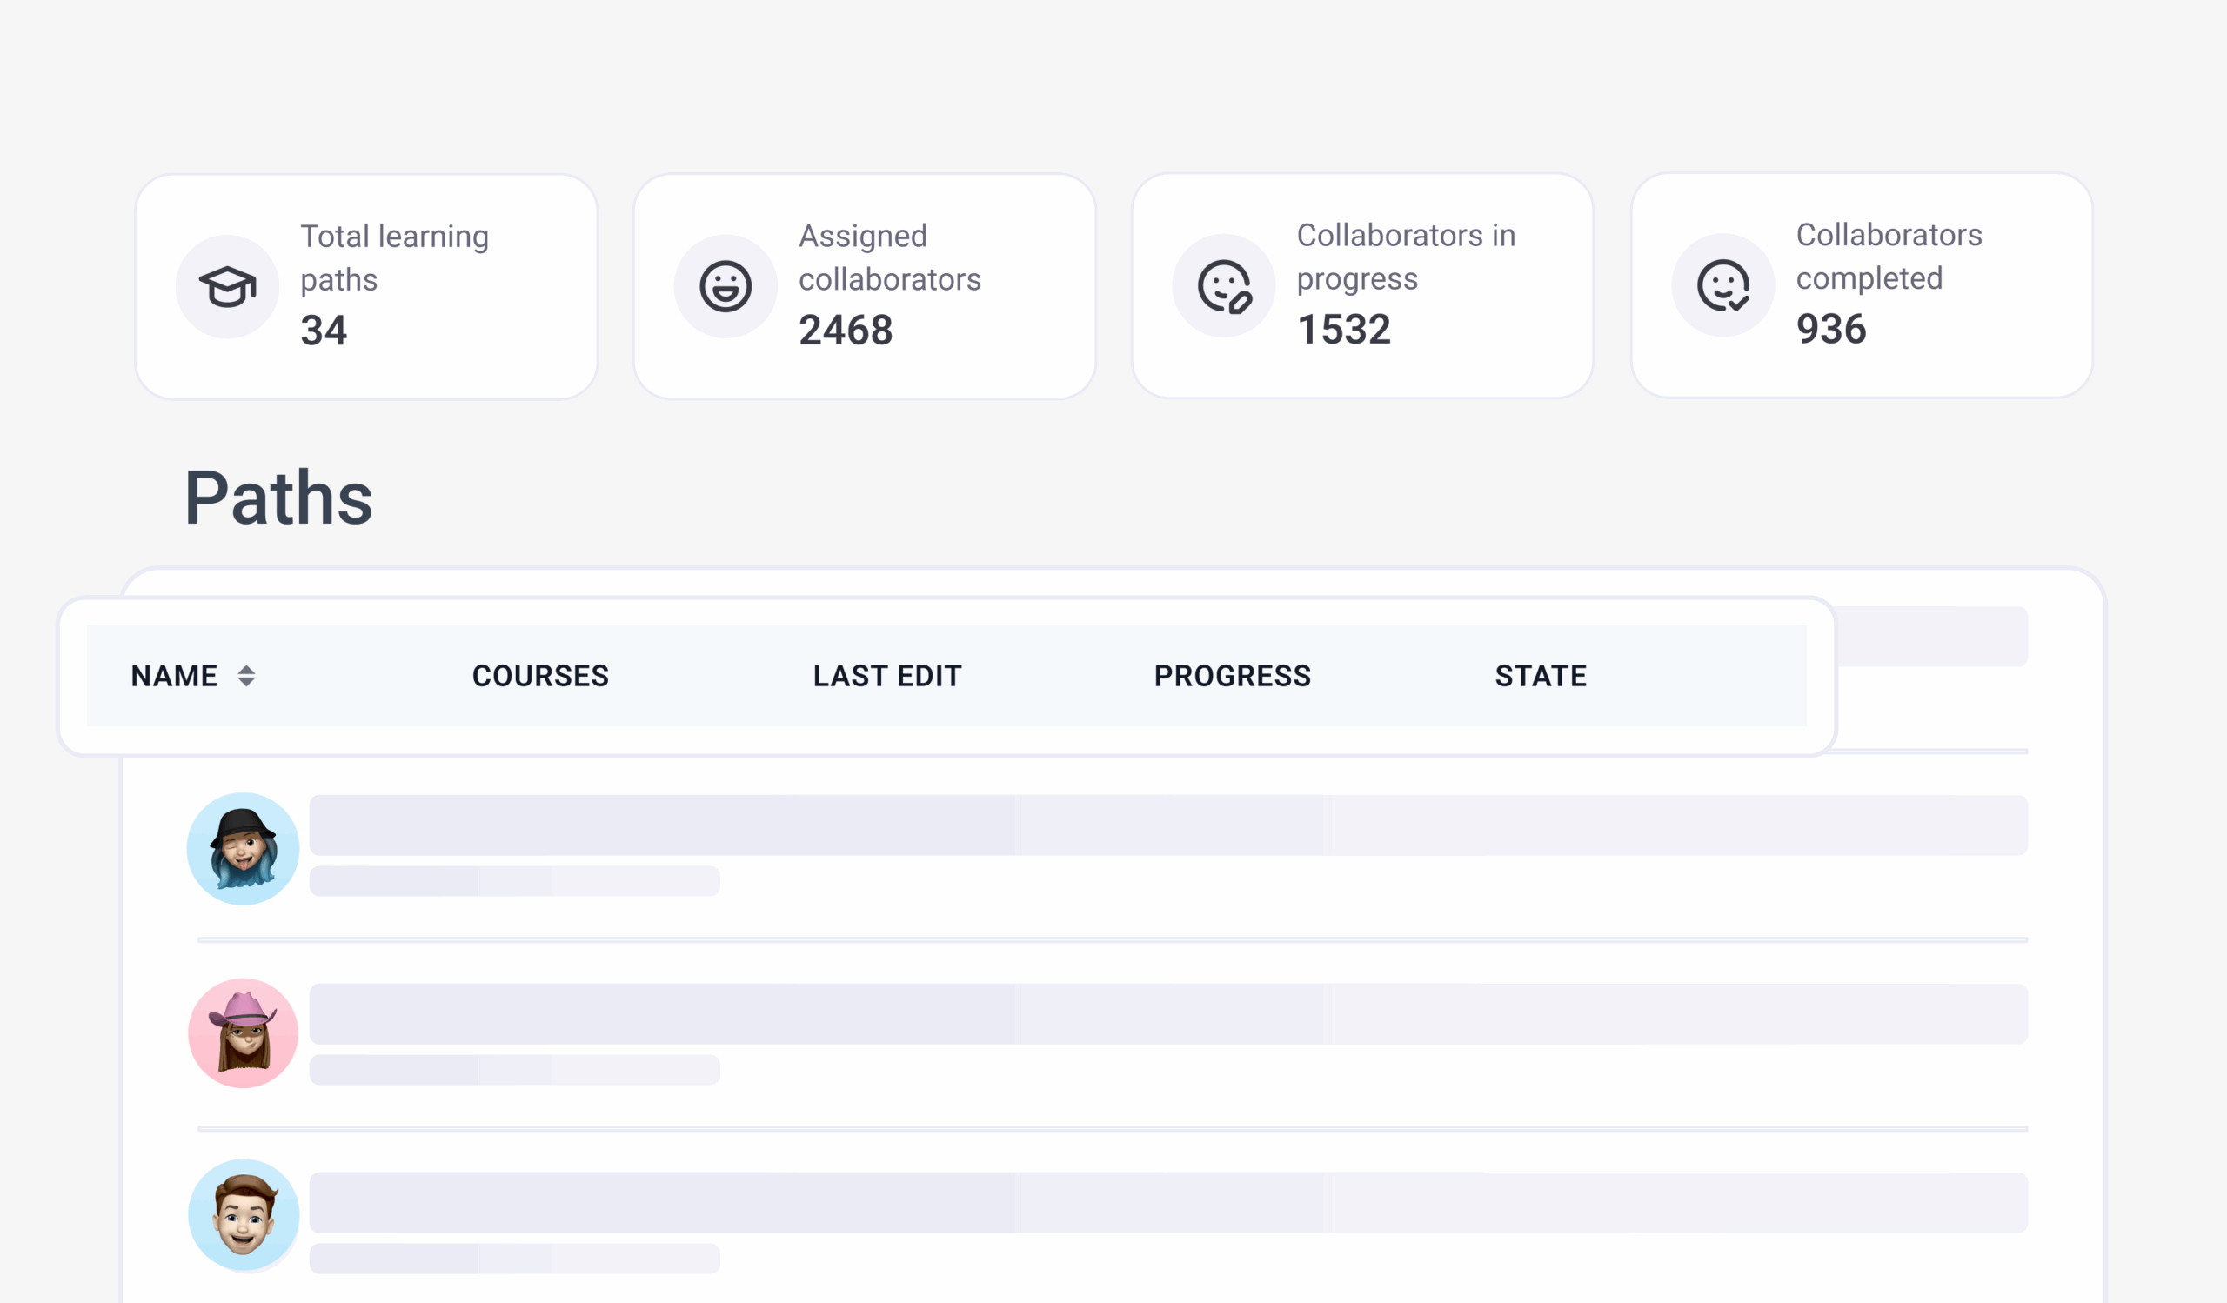Screen dimensions: 2227x1303
Task: Click the COURSES column header
Action: [540, 676]
